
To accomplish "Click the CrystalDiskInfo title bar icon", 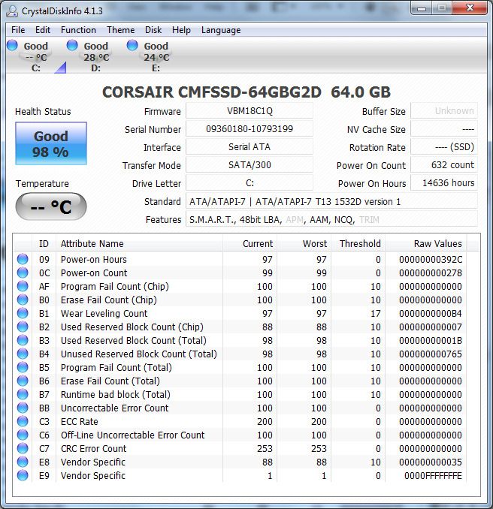I will tap(12, 11).
